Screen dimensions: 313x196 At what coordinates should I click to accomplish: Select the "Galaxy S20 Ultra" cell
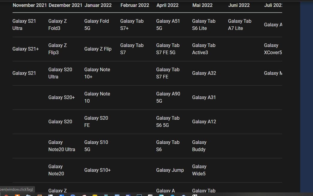click(x=60, y=73)
